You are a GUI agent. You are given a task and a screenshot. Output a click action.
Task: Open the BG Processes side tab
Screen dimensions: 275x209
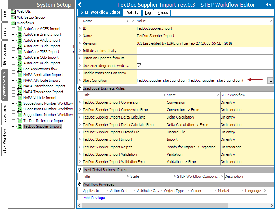(4, 54)
